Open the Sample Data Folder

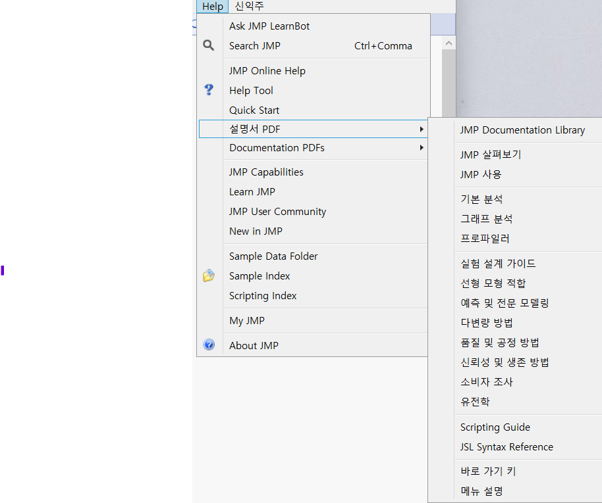click(273, 256)
